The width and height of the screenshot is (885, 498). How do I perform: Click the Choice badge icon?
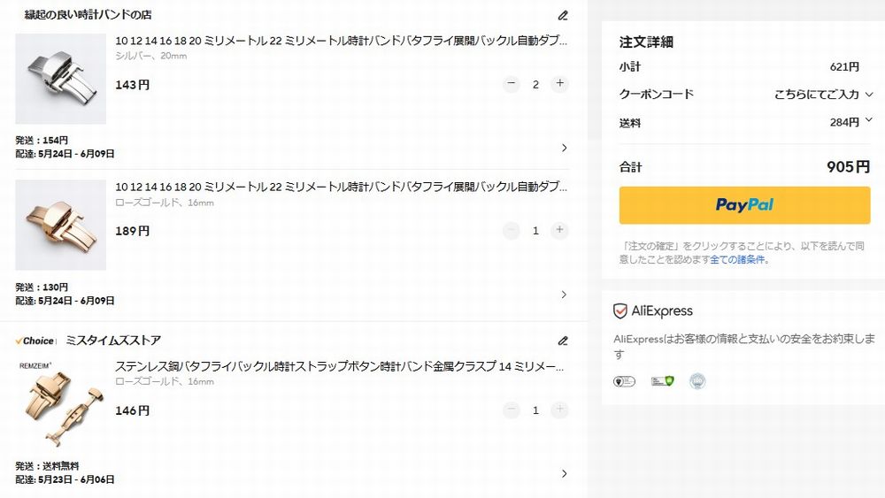(35, 341)
